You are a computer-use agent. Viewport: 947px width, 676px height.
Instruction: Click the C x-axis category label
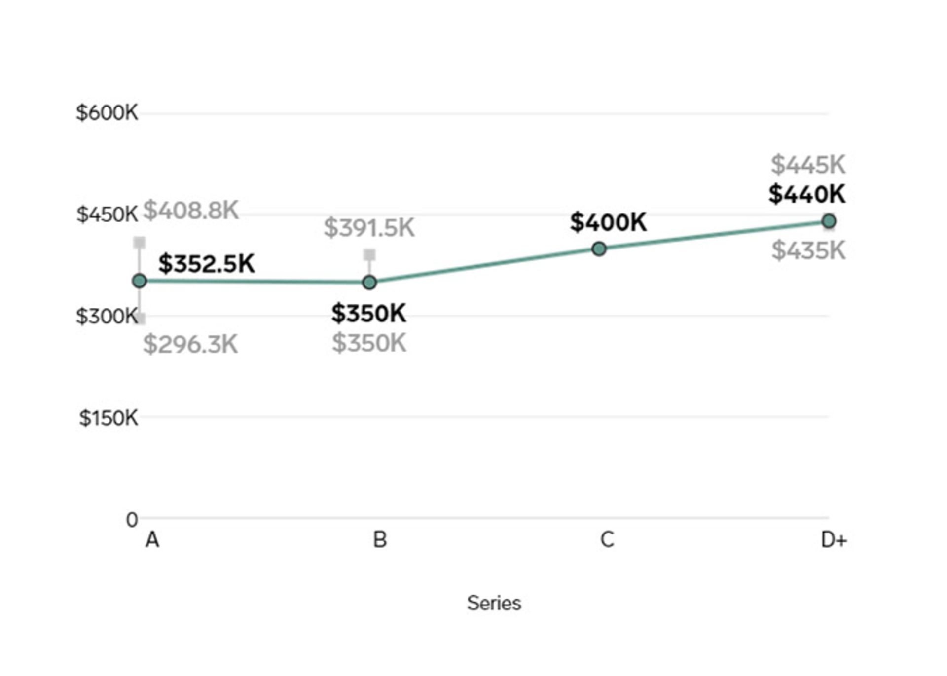tap(607, 540)
